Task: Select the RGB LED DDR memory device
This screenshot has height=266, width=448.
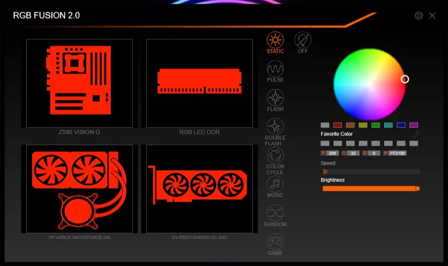Action: [x=199, y=83]
